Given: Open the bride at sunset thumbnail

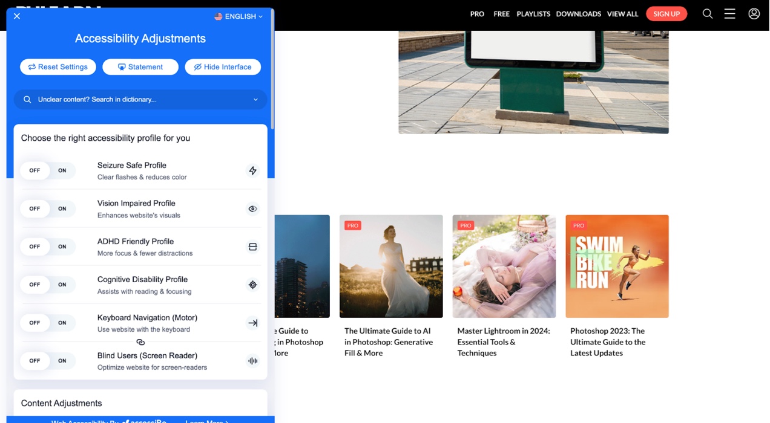Looking at the screenshot, I should [391, 266].
